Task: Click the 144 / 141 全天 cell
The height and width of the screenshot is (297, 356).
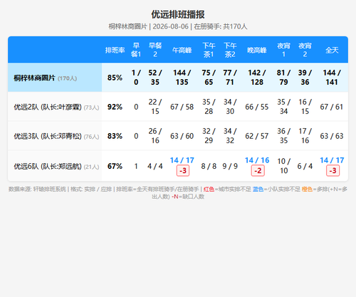Action: pos(332,78)
